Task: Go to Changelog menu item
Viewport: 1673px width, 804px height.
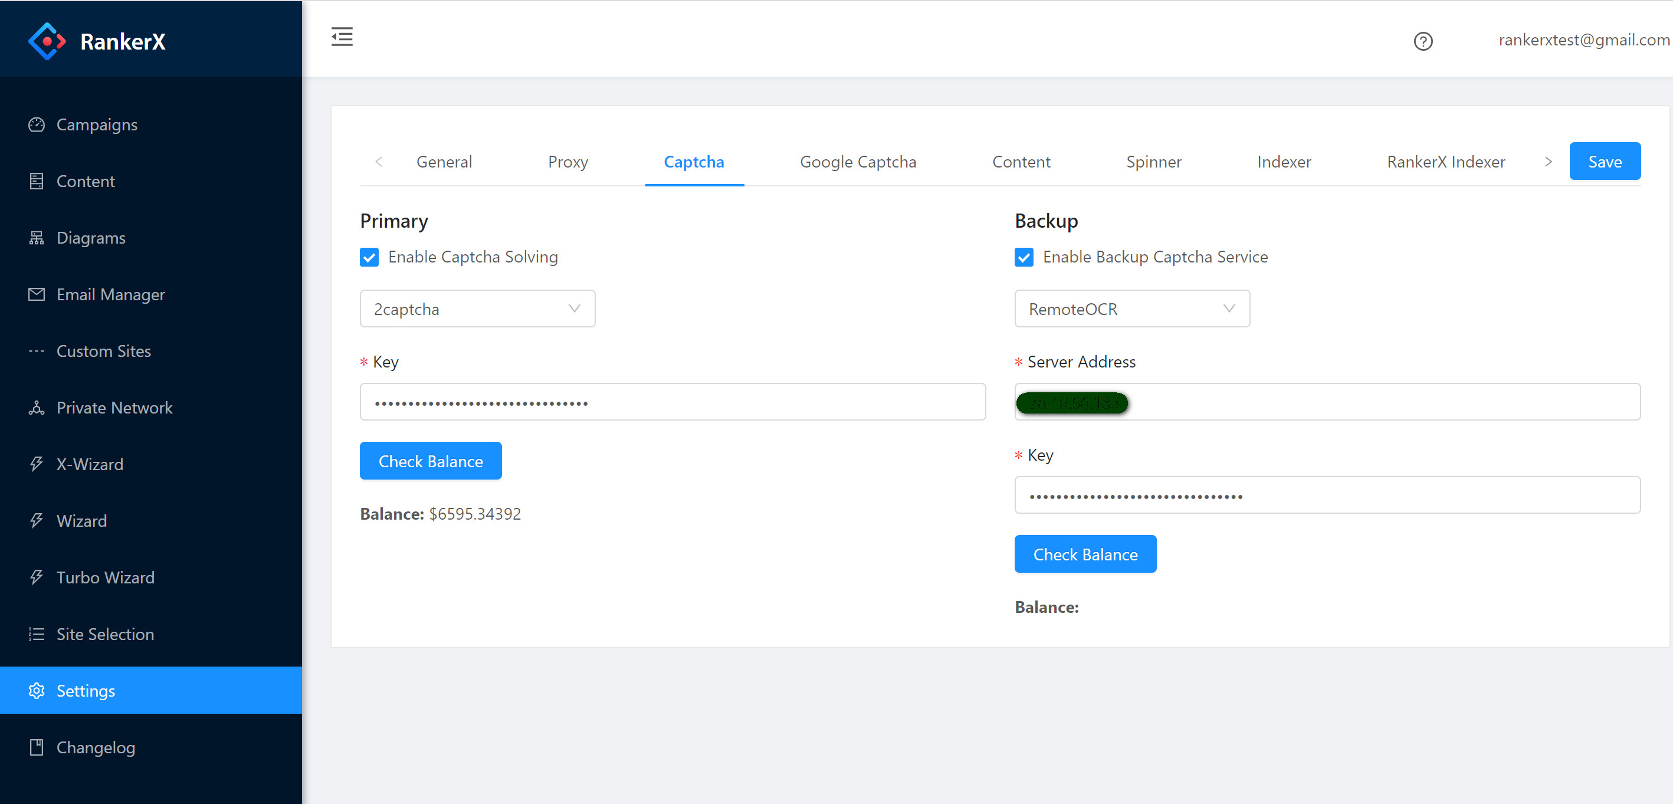Action: tap(150, 747)
